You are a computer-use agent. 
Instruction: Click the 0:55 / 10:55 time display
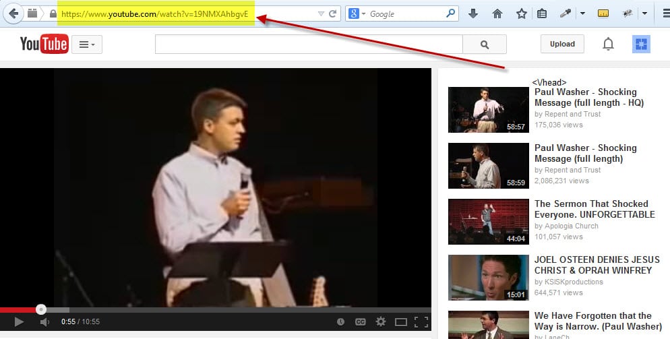pos(80,322)
